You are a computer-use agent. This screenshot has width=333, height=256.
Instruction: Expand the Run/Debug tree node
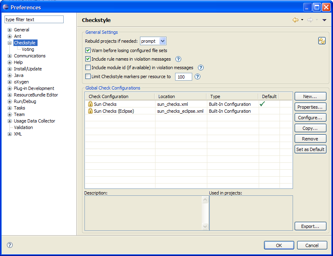9,101
